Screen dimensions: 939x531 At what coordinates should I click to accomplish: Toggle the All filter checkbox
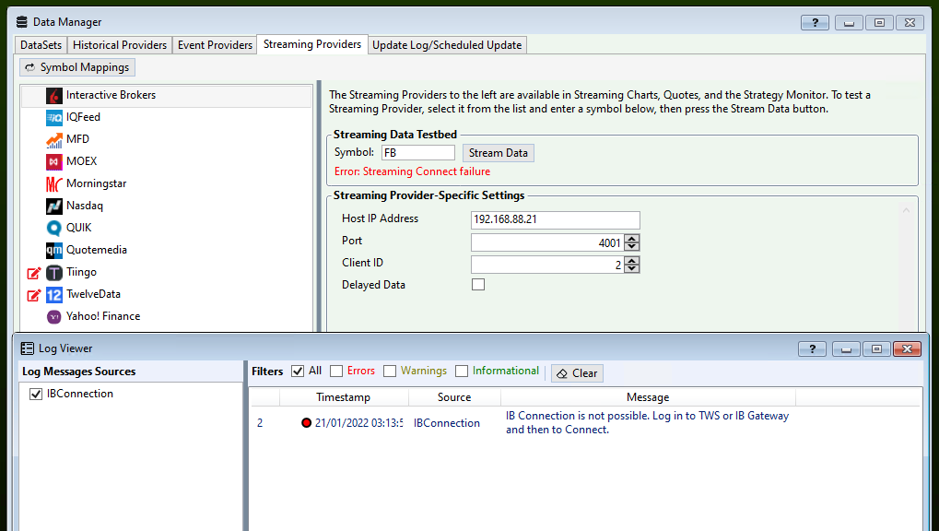(298, 371)
